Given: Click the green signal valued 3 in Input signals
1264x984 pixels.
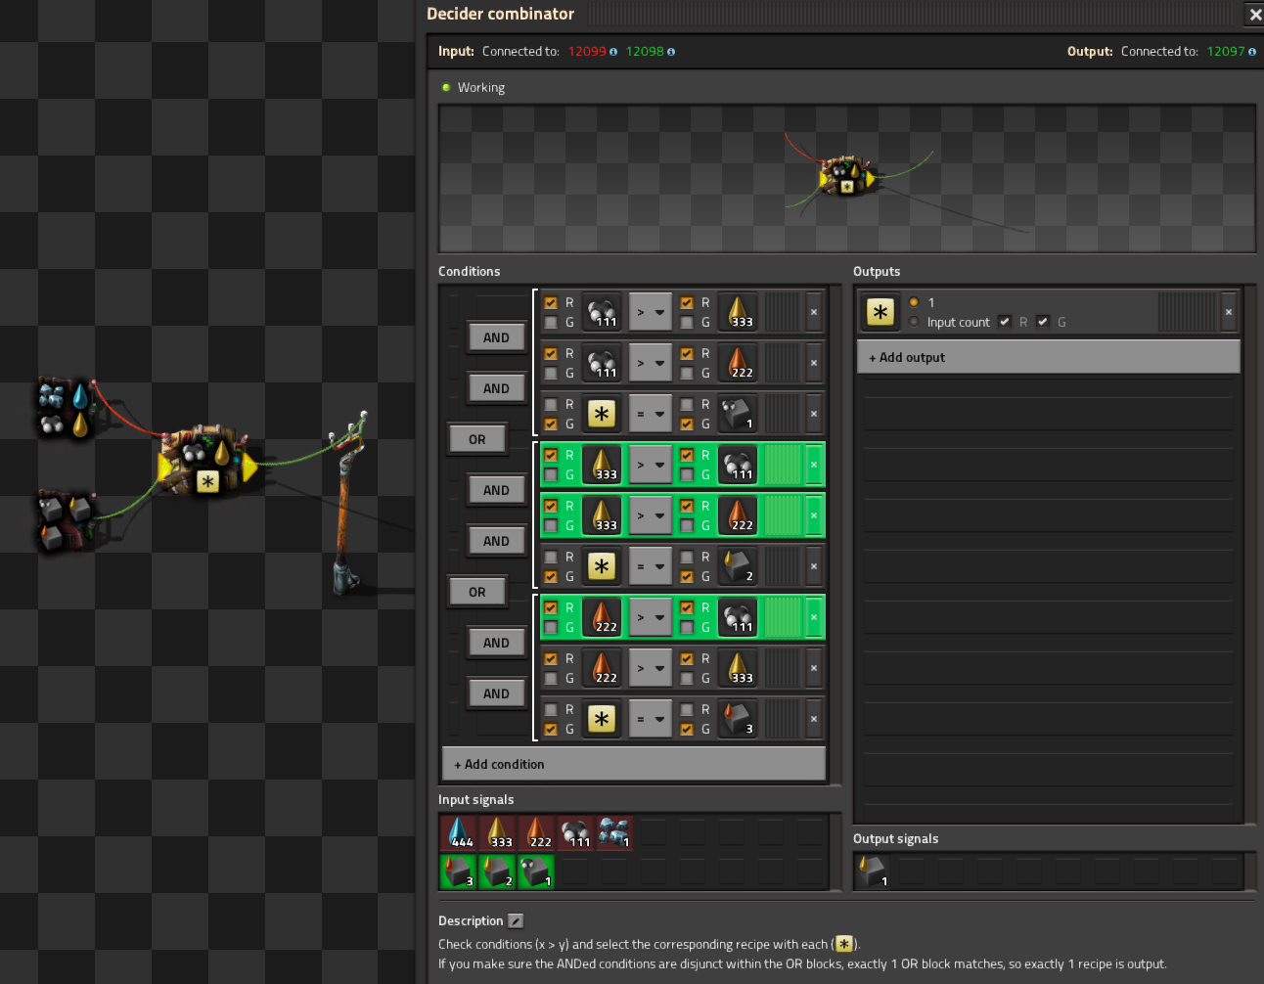Looking at the screenshot, I should 458,872.
